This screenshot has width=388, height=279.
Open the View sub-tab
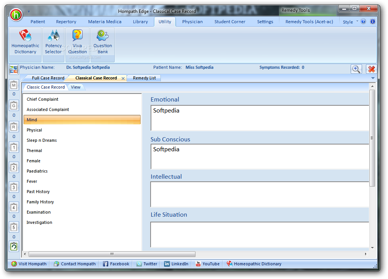[75, 87]
